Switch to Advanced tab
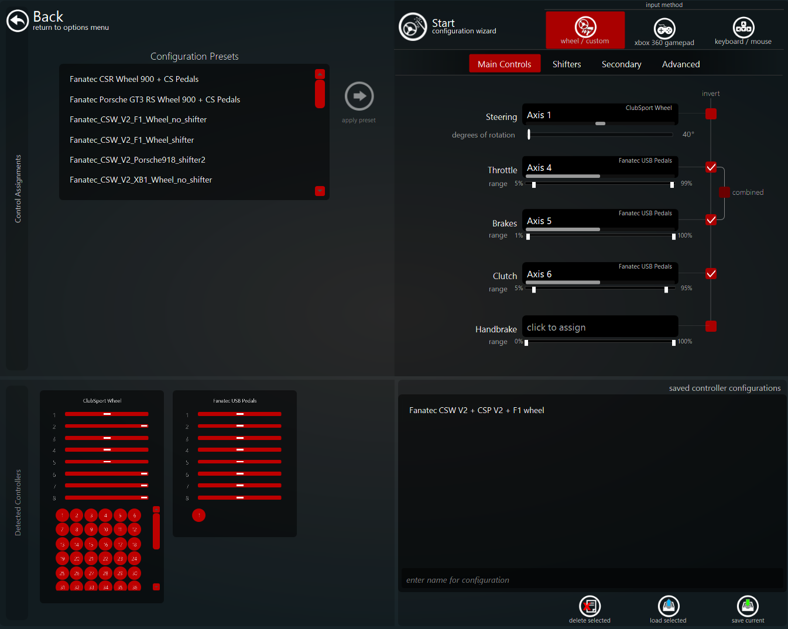This screenshot has width=788, height=629. click(x=681, y=64)
